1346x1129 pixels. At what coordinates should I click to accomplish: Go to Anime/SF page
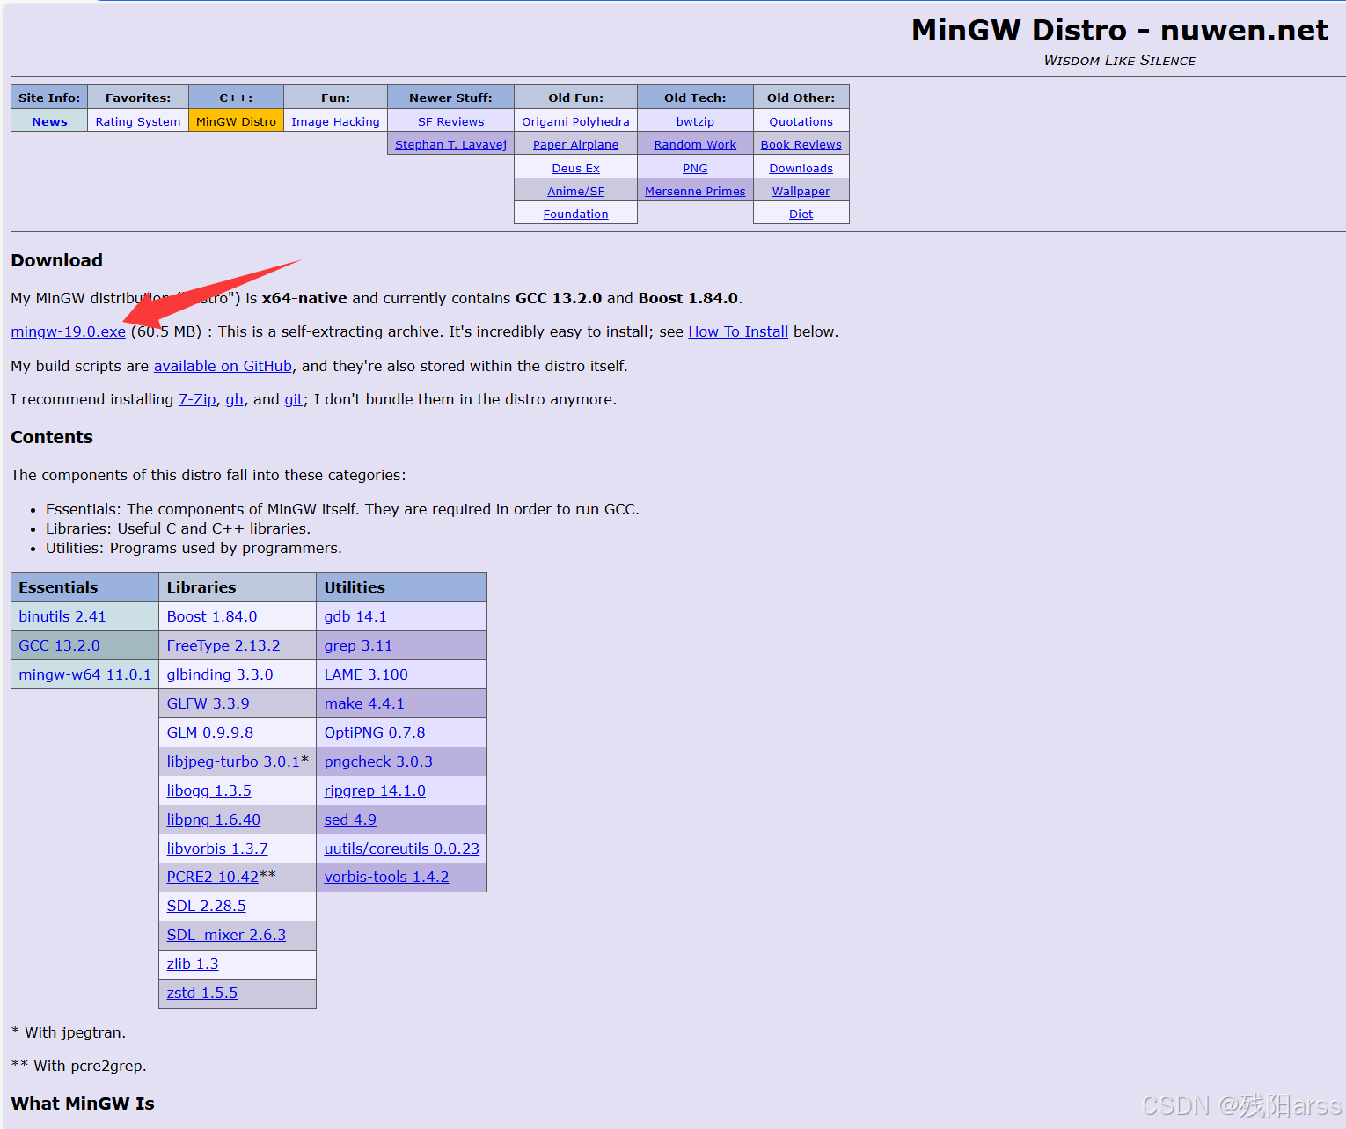(575, 191)
